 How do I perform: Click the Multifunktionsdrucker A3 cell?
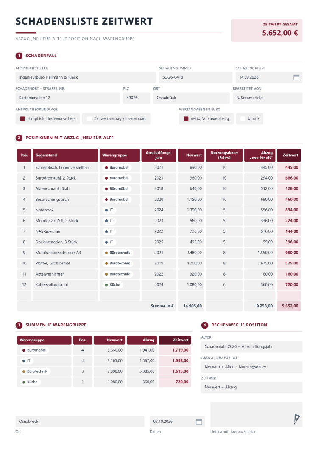tap(65, 253)
